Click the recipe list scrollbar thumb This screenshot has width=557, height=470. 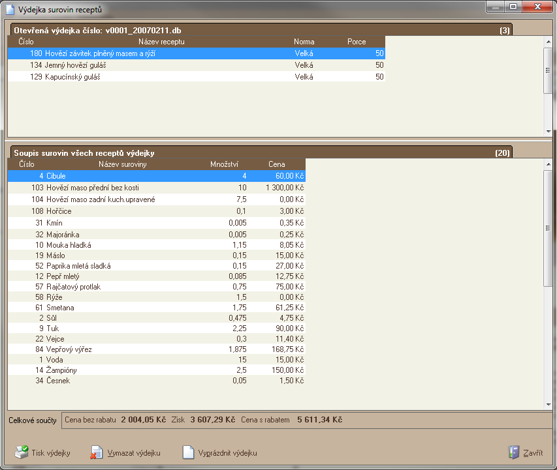tap(548, 70)
